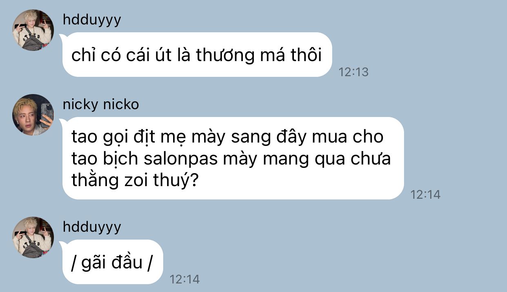Click the 12:14 timestamp beside salonpas message
This screenshot has height=292, width=507.
pos(425,194)
